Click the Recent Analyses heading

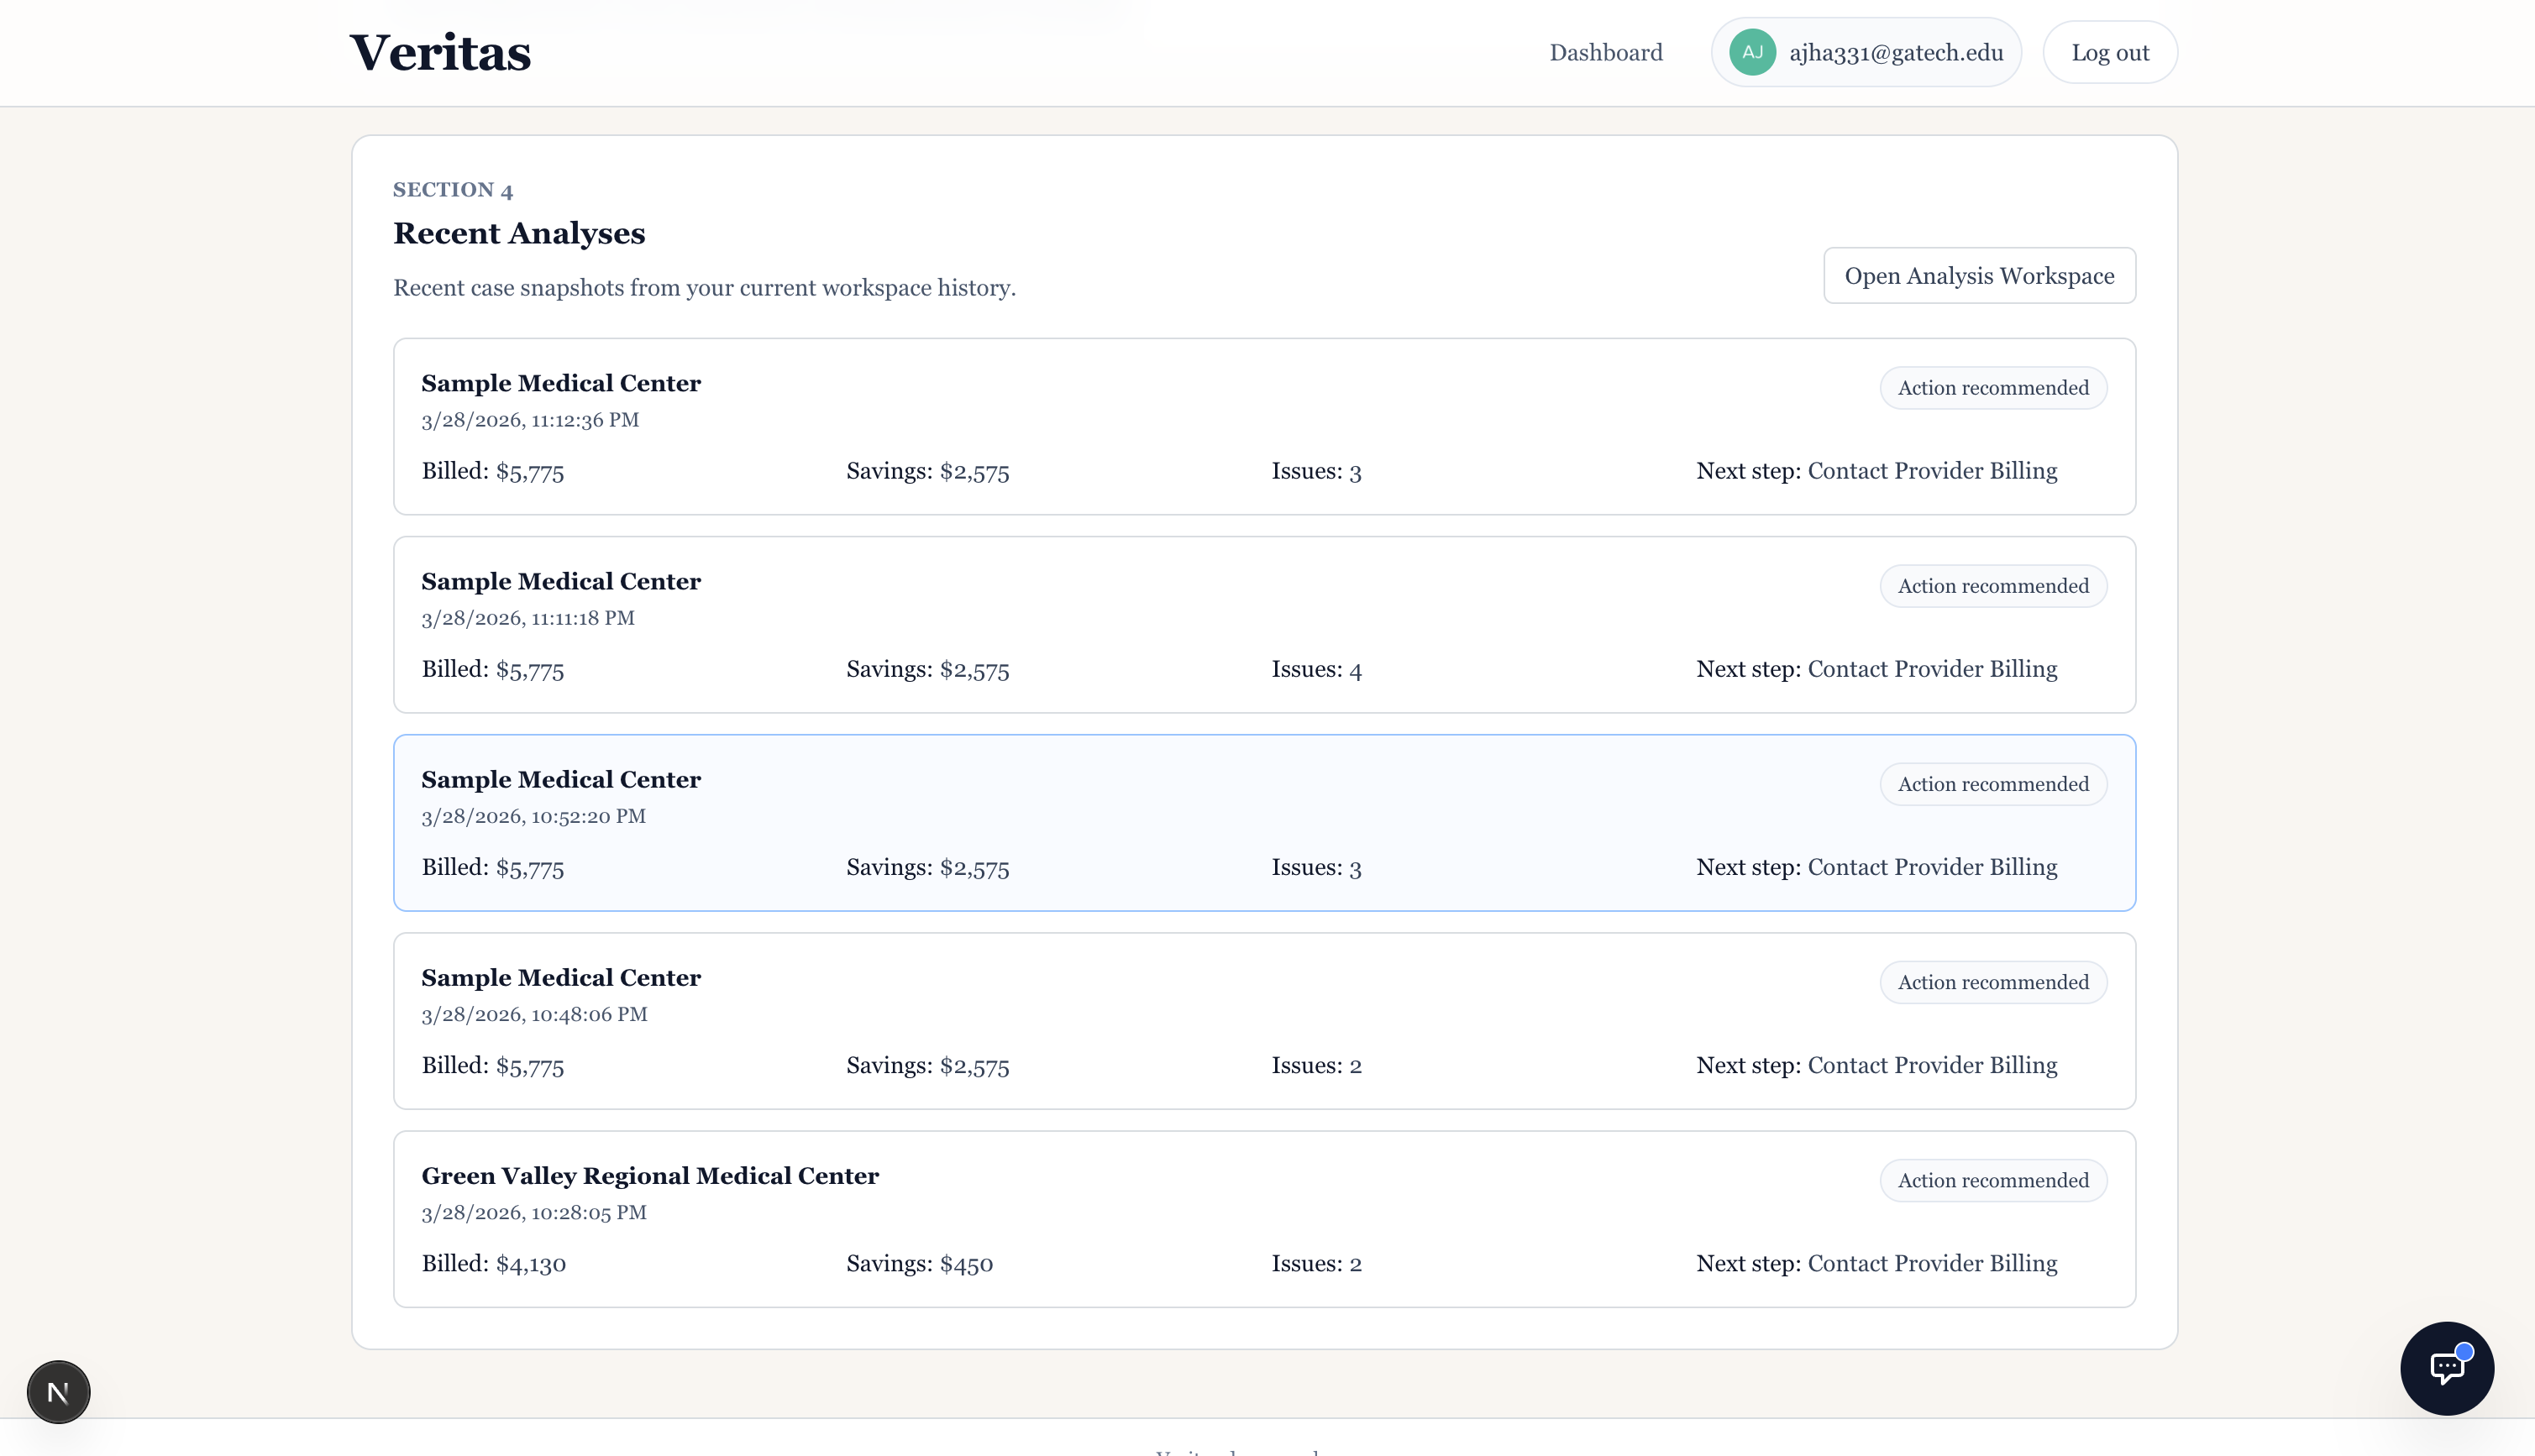point(518,233)
